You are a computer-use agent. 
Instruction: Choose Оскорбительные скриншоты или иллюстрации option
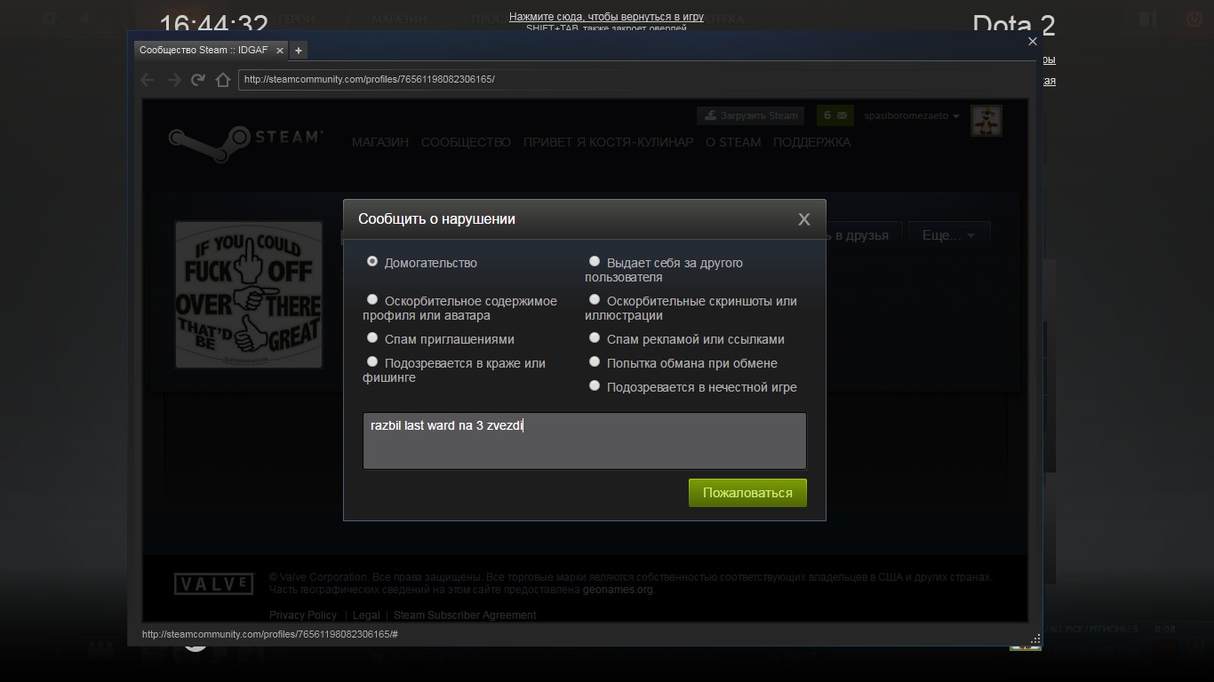pyautogui.click(x=595, y=300)
